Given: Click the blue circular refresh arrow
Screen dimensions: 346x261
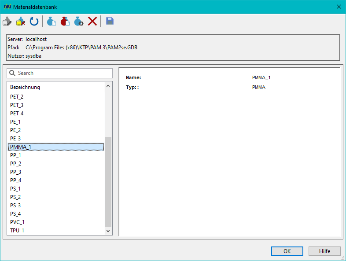Looking at the screenshot, I should click(x=34, y=22).
